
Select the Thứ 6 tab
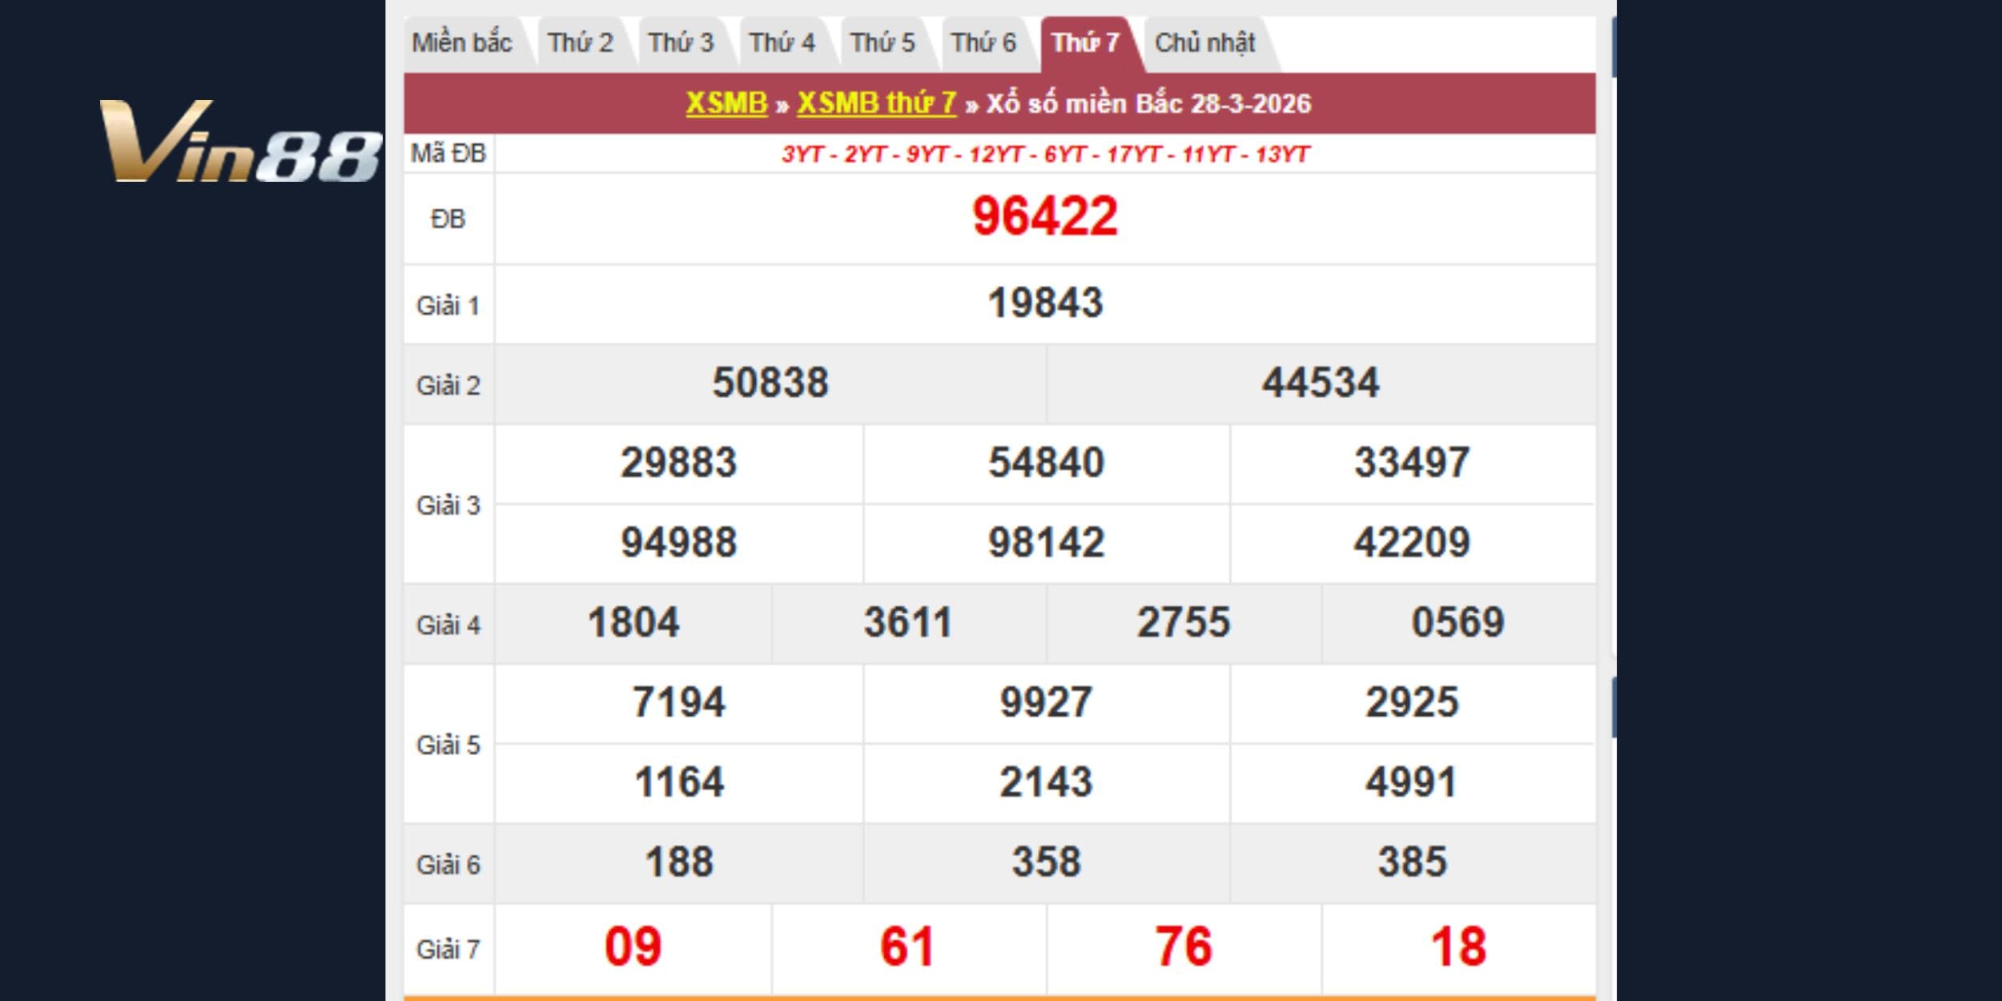coord(983,42)
